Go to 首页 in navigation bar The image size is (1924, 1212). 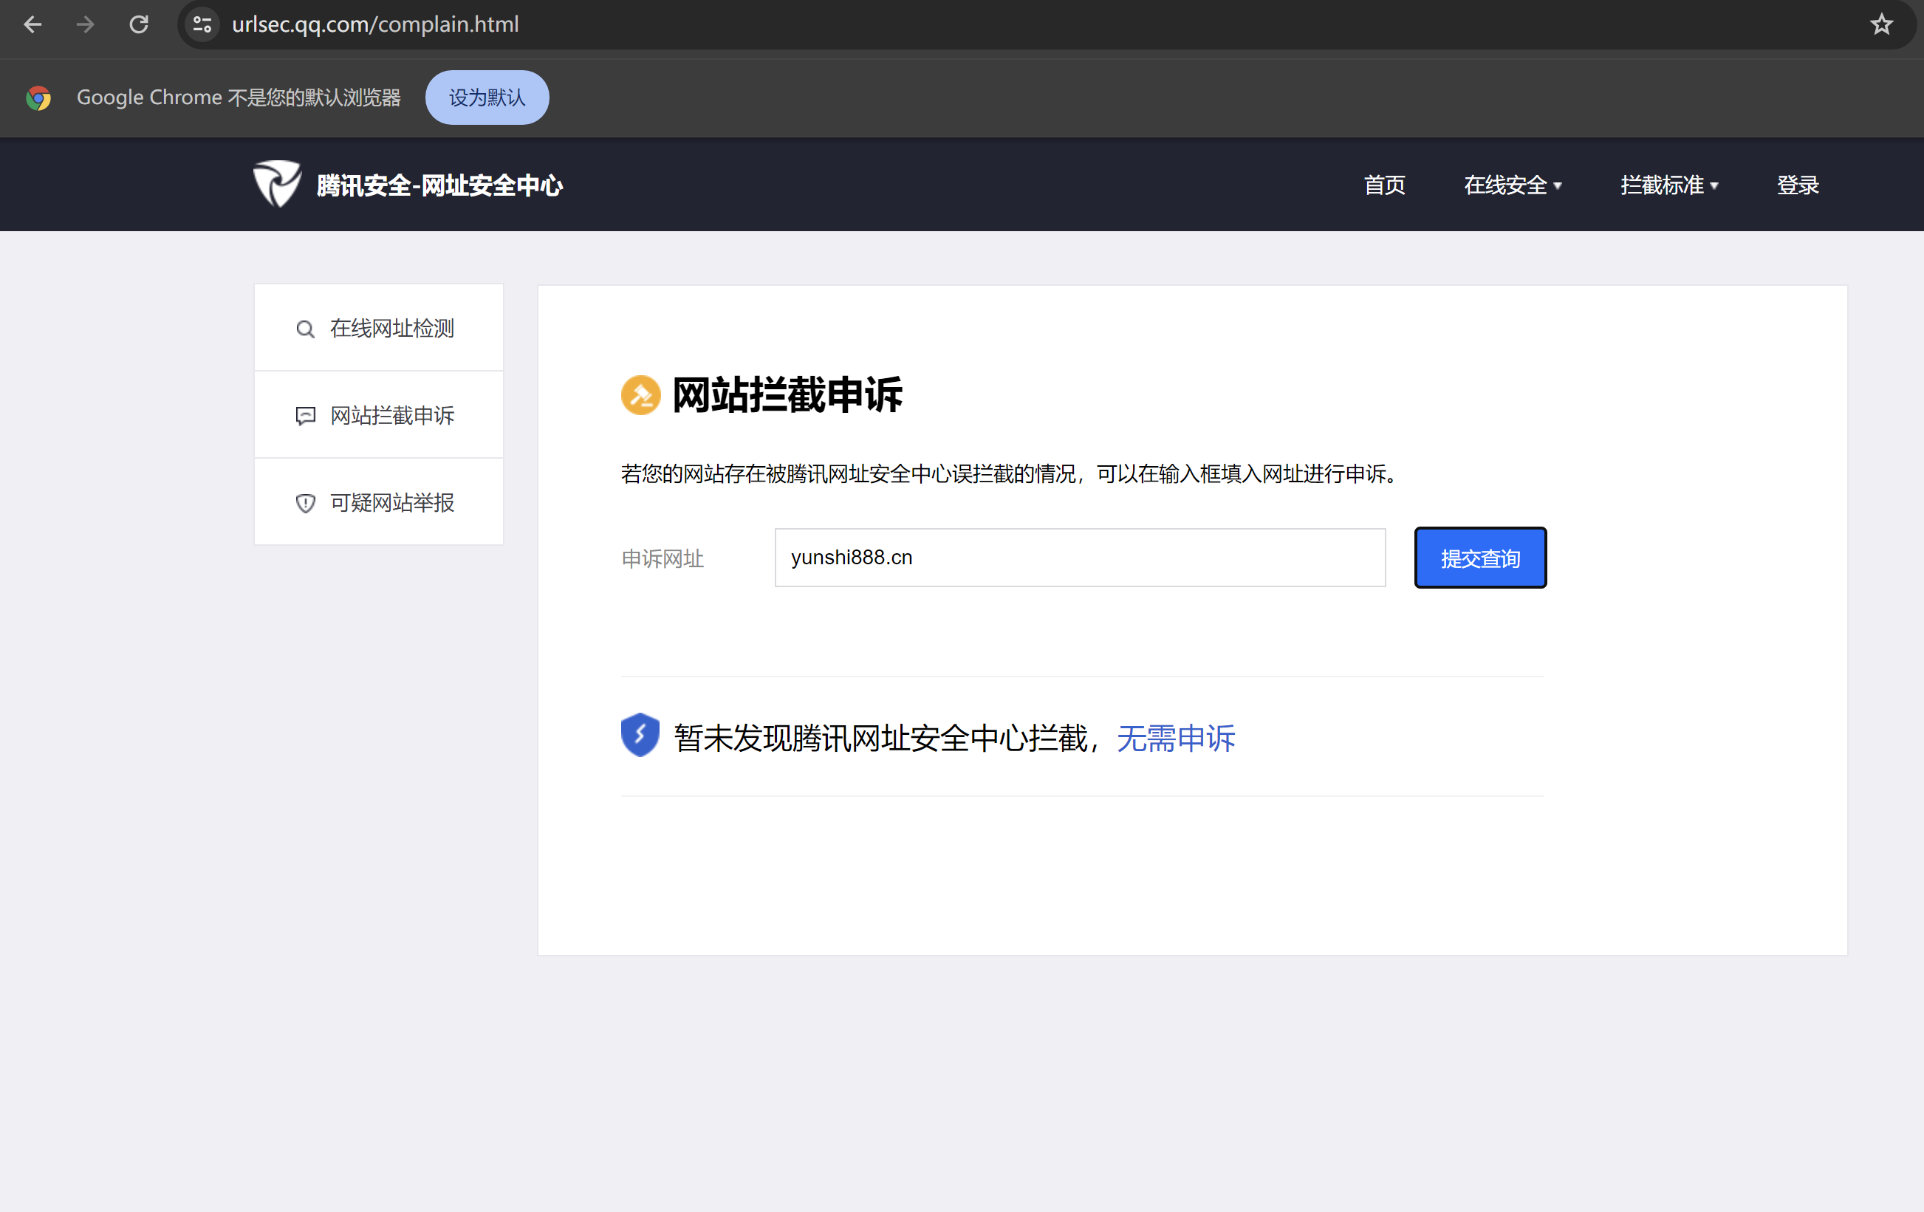point(1384,185)
